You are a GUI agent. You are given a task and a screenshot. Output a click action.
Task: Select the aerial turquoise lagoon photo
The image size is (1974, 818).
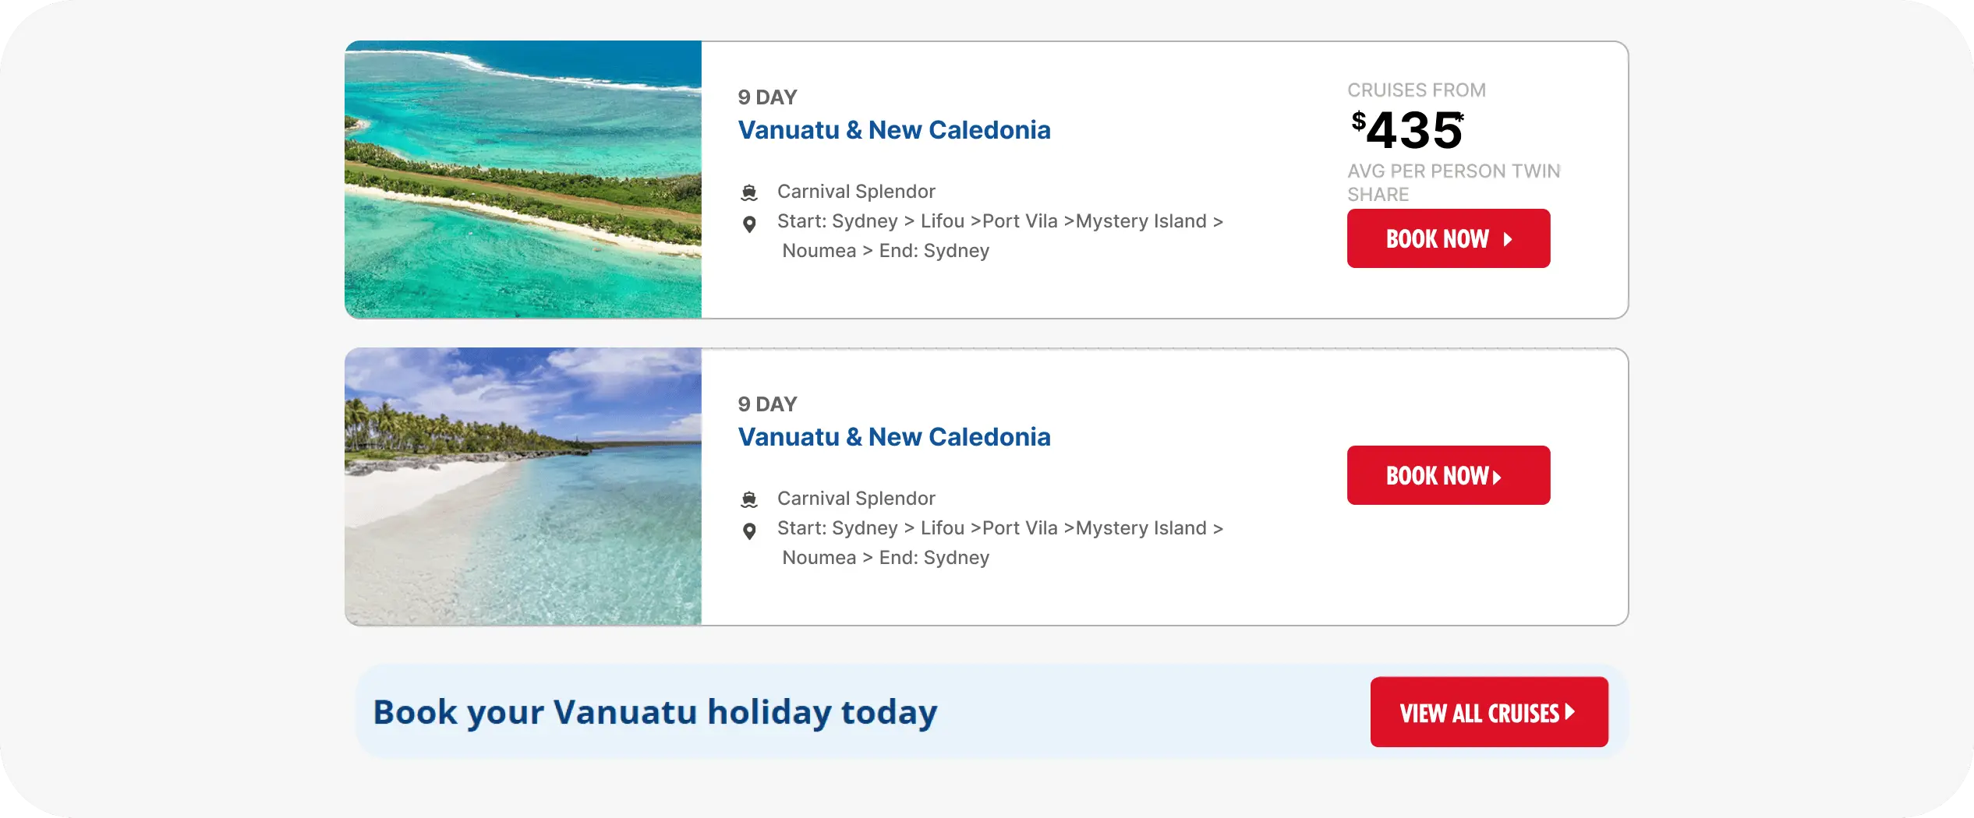(523, 180)
